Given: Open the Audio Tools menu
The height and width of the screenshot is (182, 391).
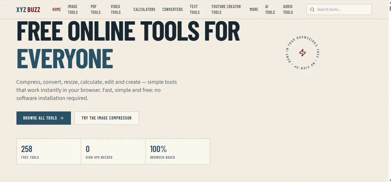Looking at the screenshot, I should pyautogui.click(x=288, y=10).
